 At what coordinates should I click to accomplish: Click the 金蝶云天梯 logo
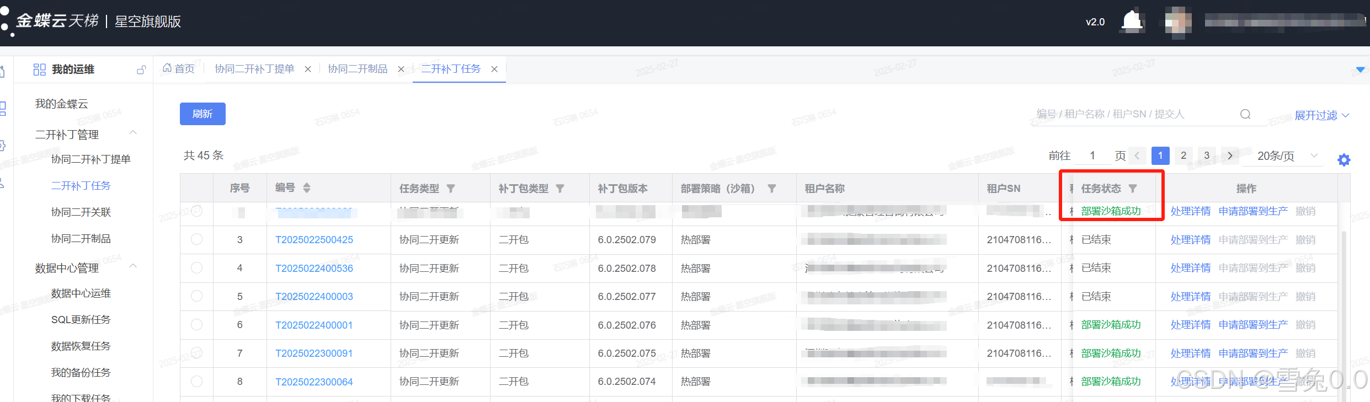tap(57, 21)
